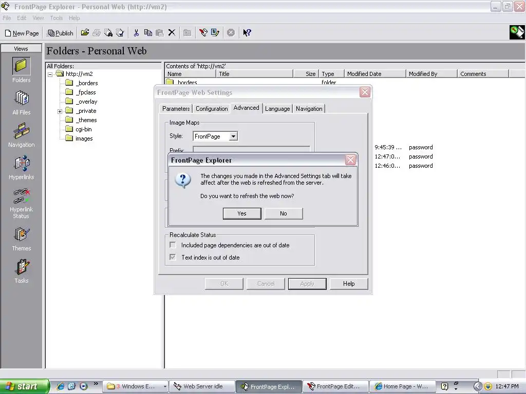Click the New Page toolbar button
The image size is (526, 394).
(x=22, y=33)
